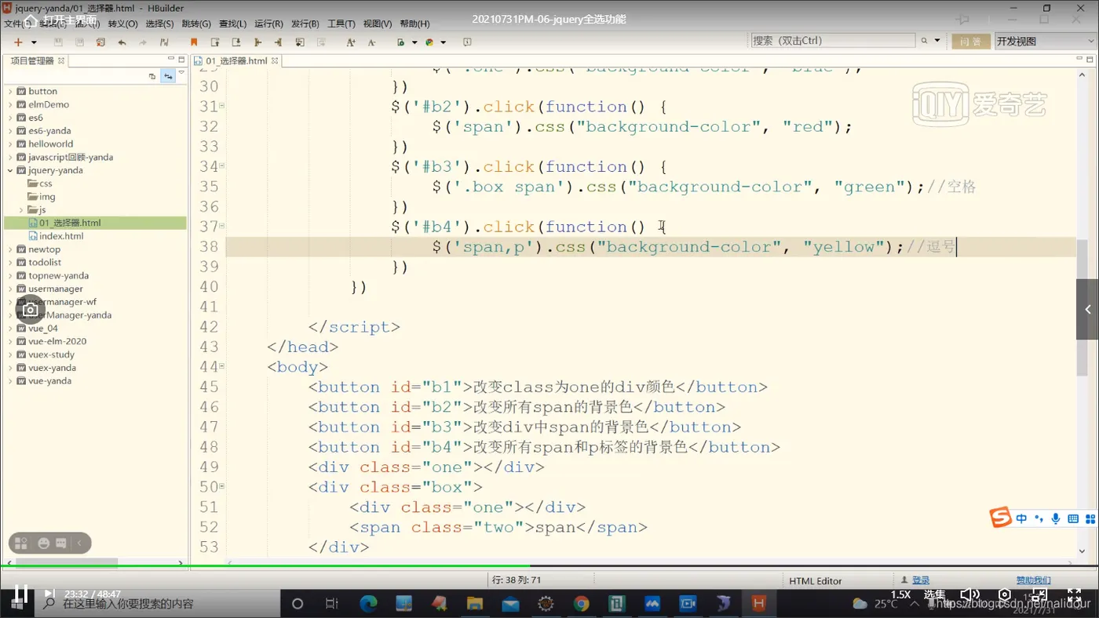1099x618 pixels.
Task: Click the green video progress bar
Action: [314, 565]
